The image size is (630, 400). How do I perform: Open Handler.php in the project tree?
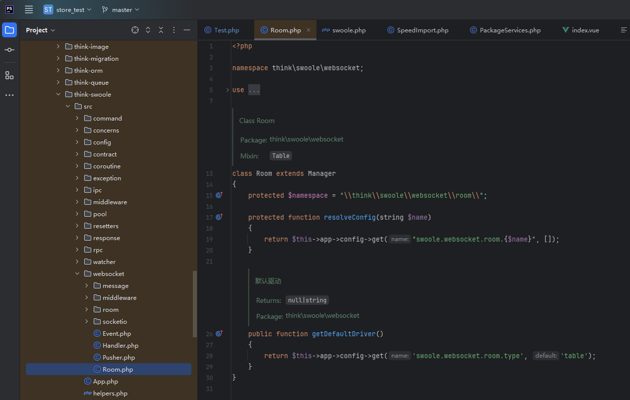[121, 345]
